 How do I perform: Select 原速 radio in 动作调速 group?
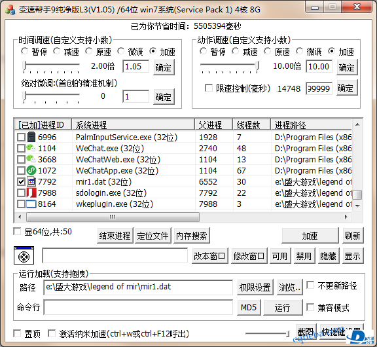click(x=267, y=51)
